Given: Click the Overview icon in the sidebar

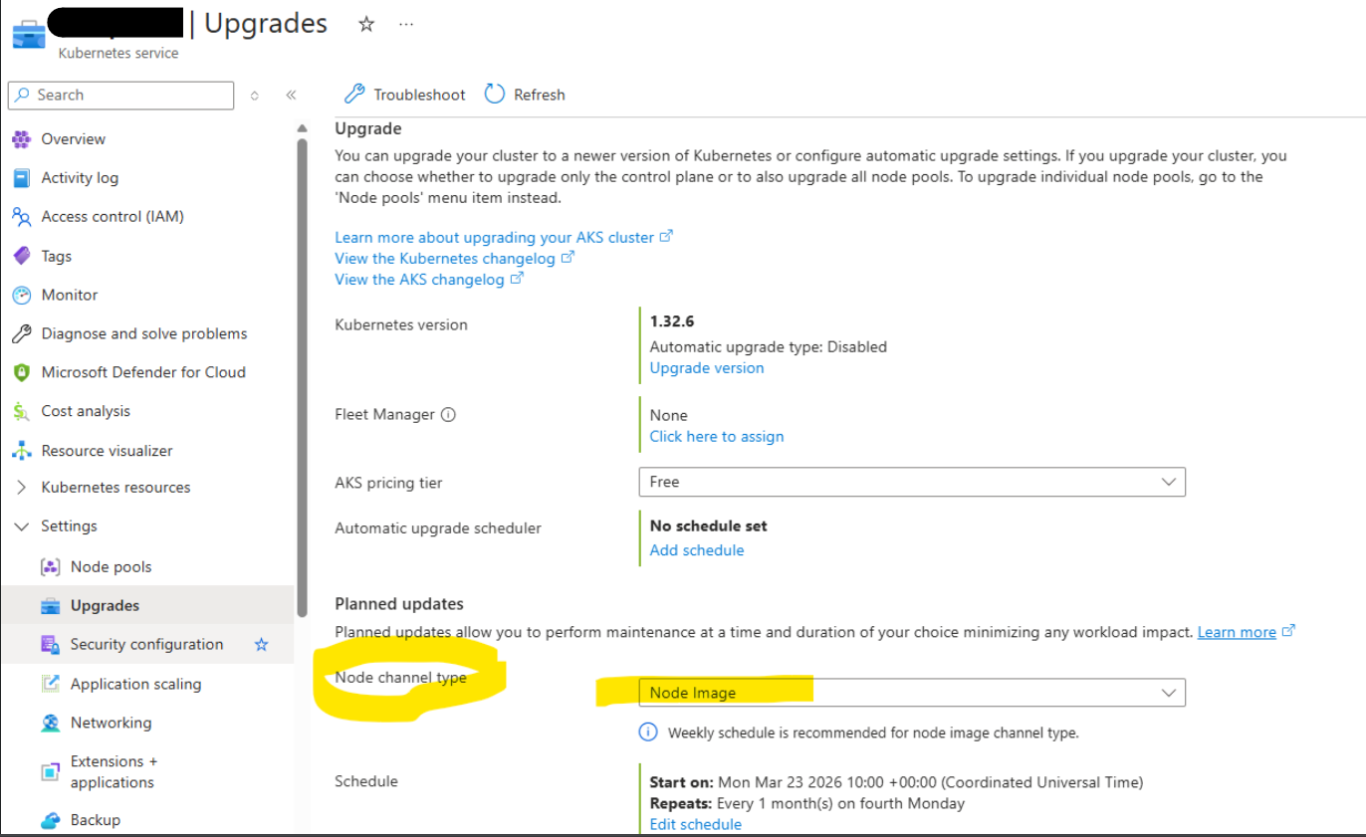Looking at the screenshot, I should (22, 139).
